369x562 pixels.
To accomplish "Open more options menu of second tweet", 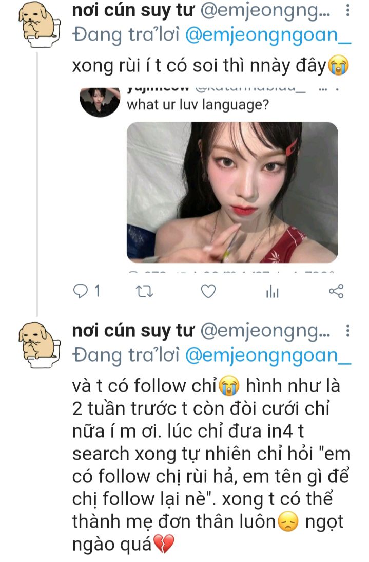I will point(347,330).
